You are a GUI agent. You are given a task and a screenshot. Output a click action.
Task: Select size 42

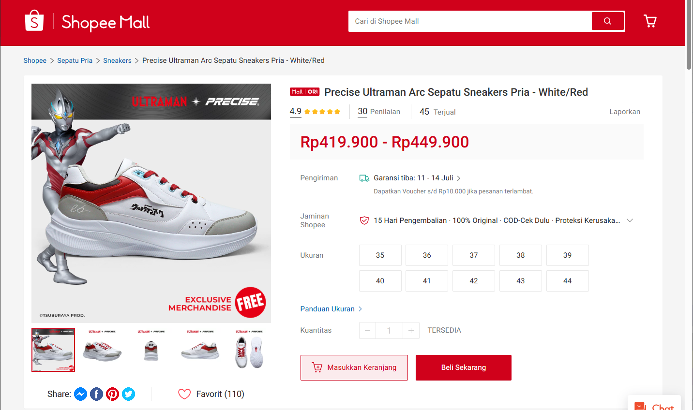click(473, 281)
